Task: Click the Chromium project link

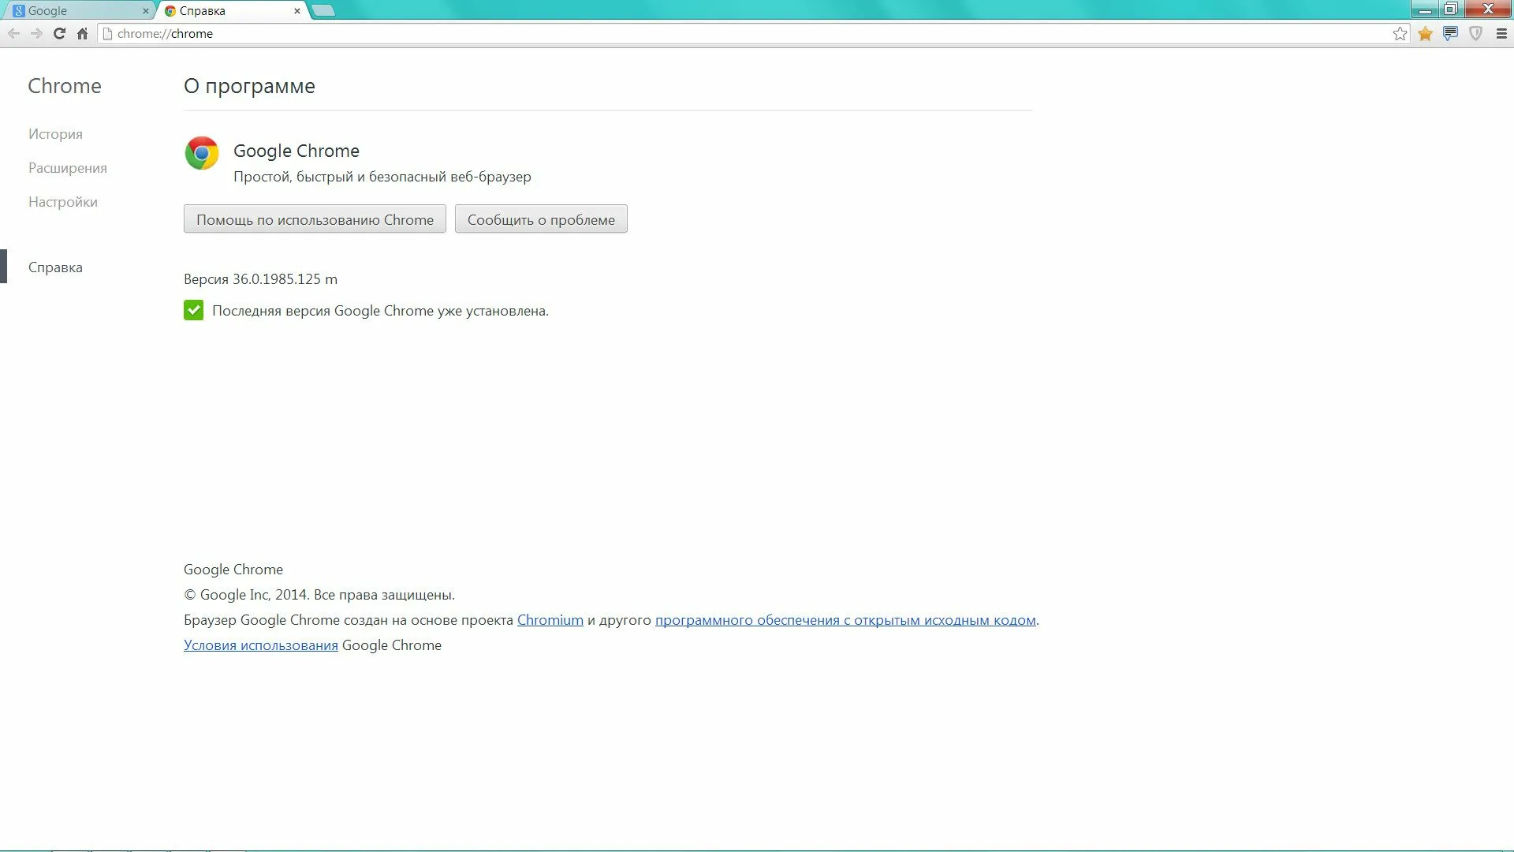Action: click(x=550, y=620)
